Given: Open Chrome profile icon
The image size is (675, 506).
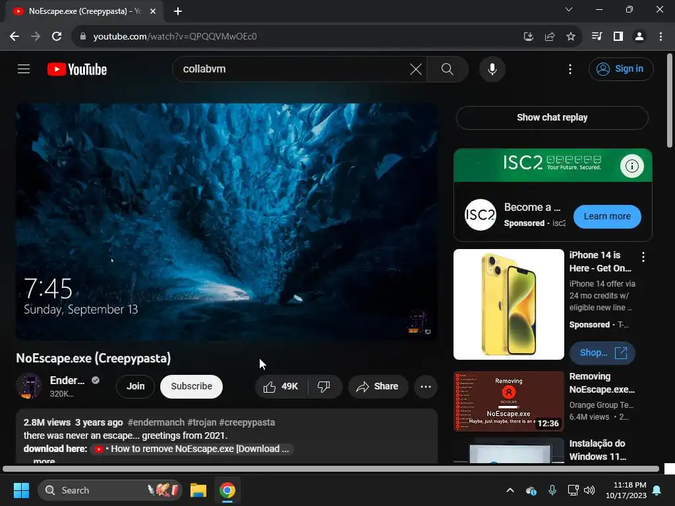Looking at the screenshot, I should click(x=639, y=36).
